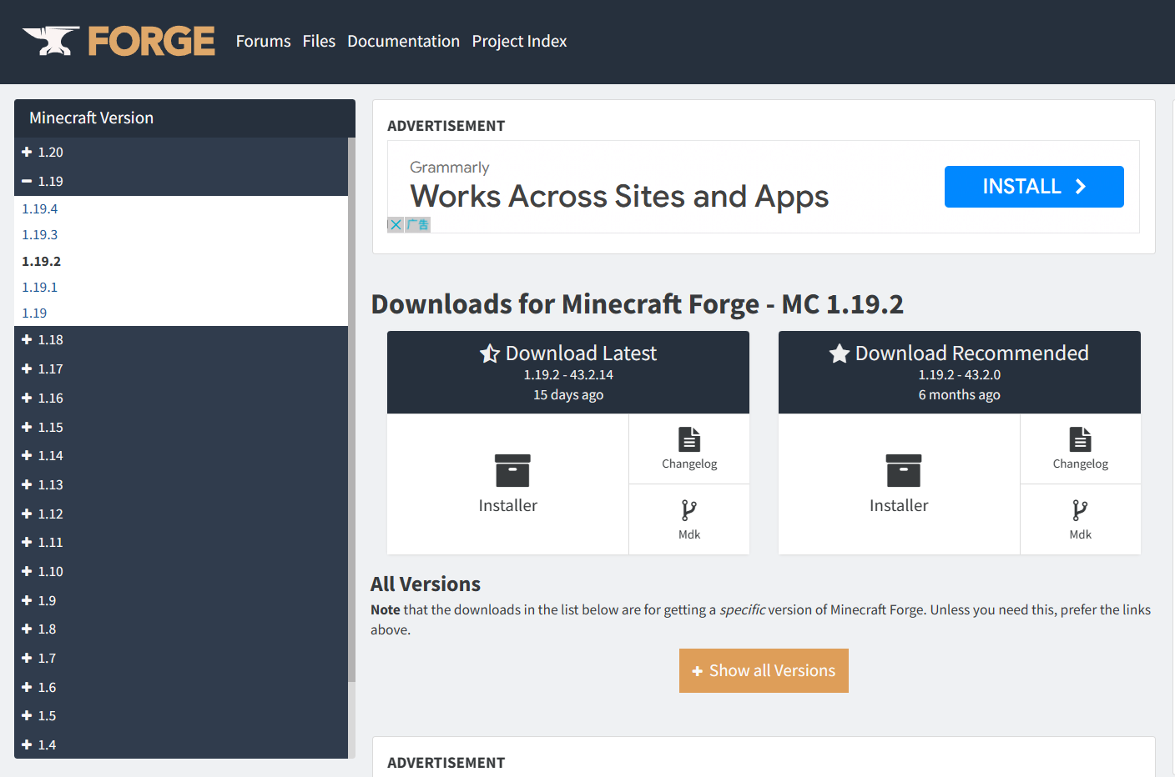The height and width of the screenshot is (777, 1175).
Task: Select version 1.19.4 link
Action: point(40,208)
